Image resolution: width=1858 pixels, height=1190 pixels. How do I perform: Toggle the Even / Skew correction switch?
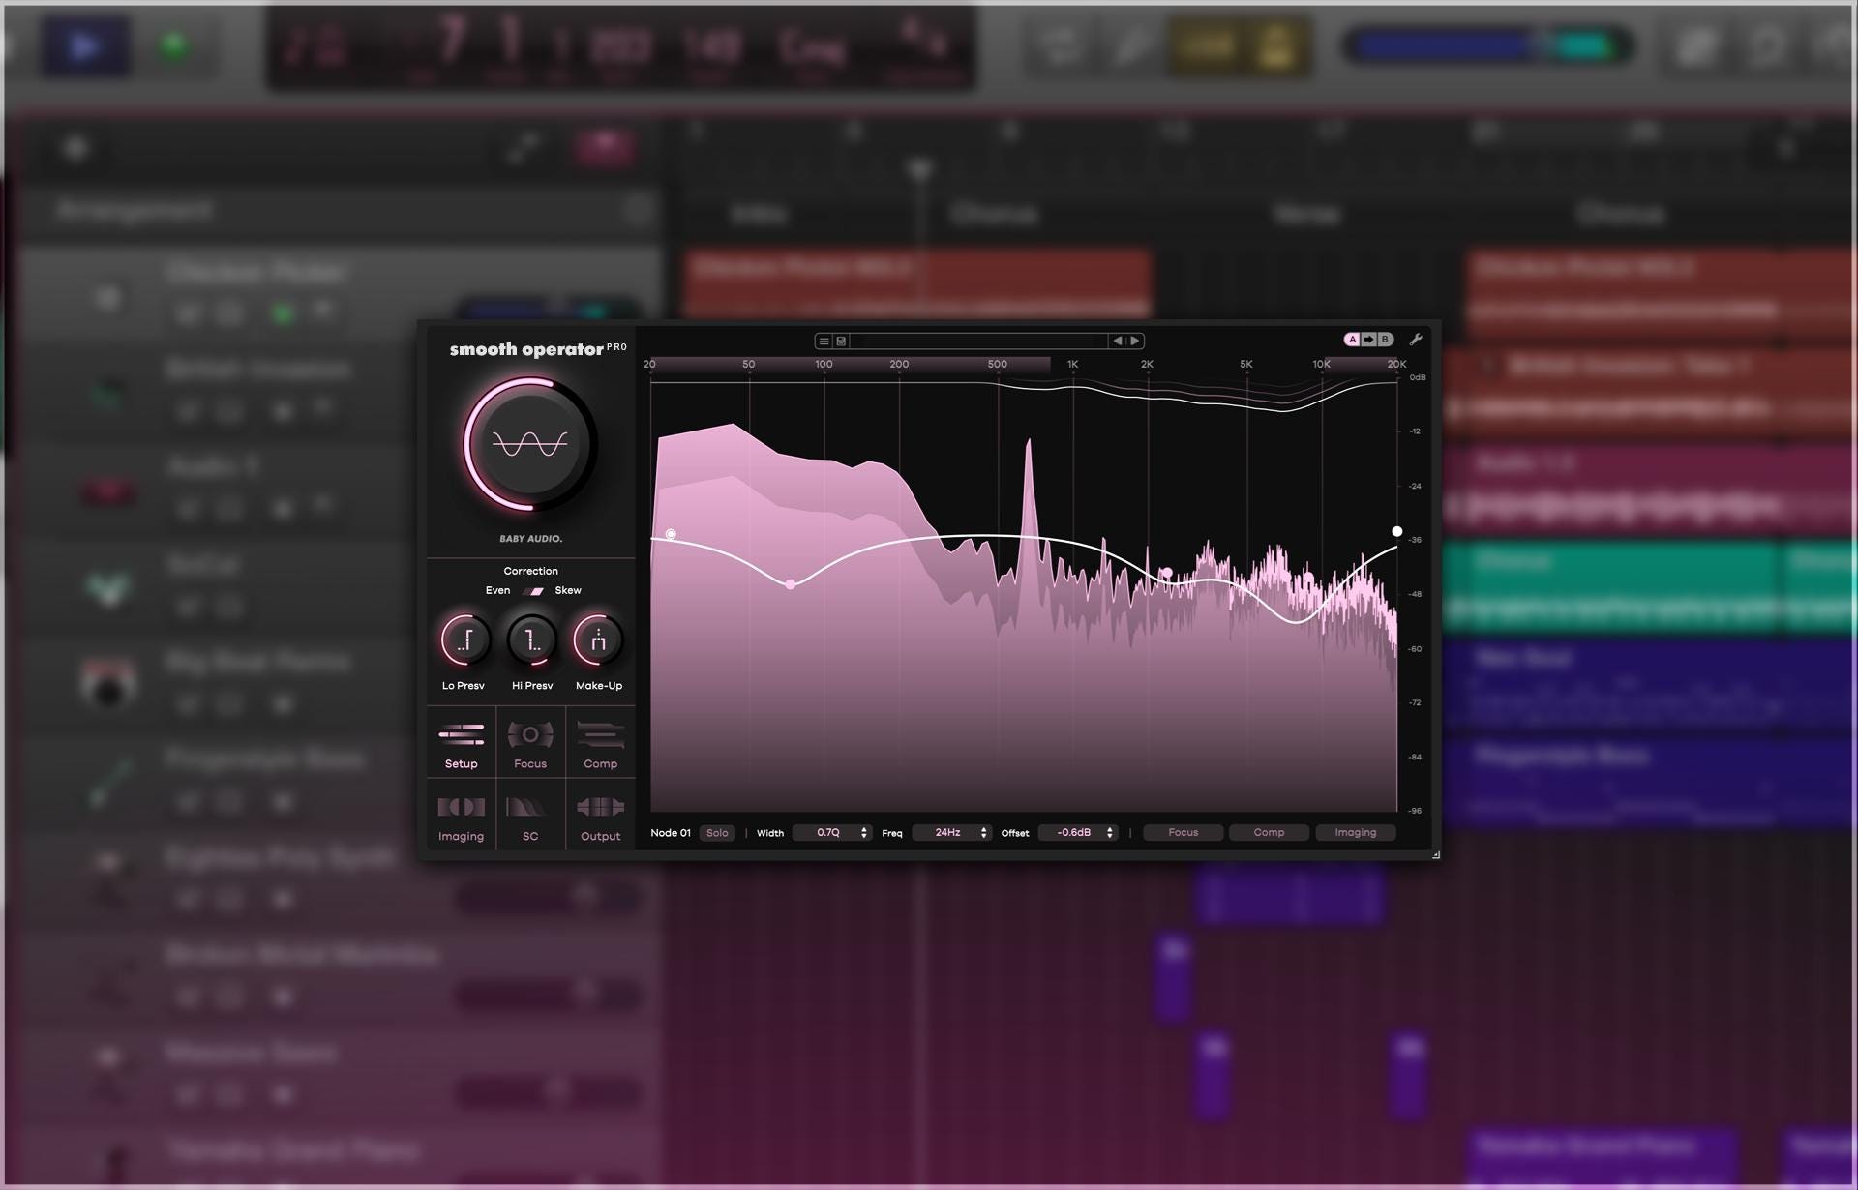pos(533,590)
